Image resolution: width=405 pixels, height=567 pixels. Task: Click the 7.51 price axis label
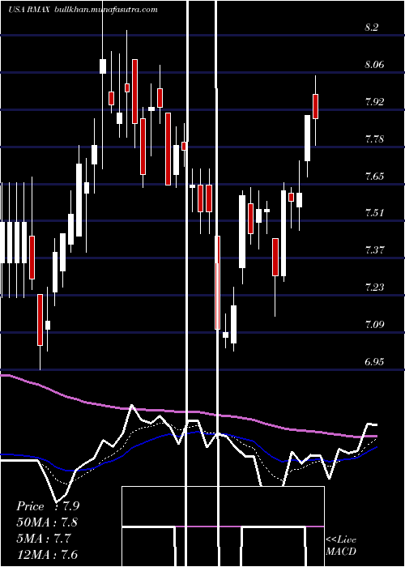374,212
